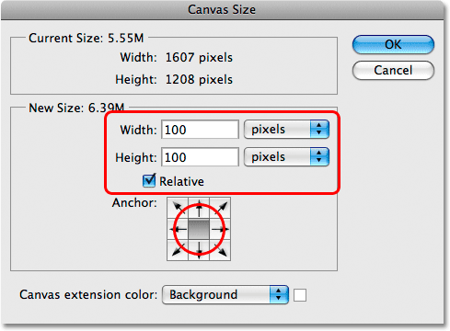Click the canvas extension color swatch

[300, 295]
